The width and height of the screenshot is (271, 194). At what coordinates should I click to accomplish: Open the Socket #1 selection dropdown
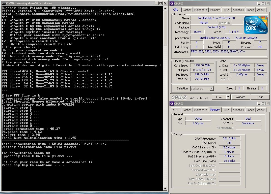(x=202, y=88)
